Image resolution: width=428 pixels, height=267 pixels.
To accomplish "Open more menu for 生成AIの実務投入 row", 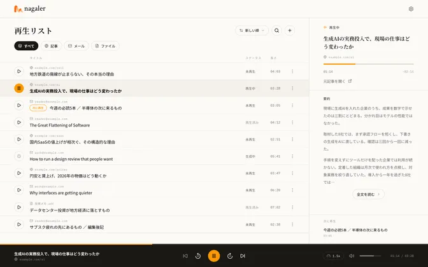I will coord(292,88).
